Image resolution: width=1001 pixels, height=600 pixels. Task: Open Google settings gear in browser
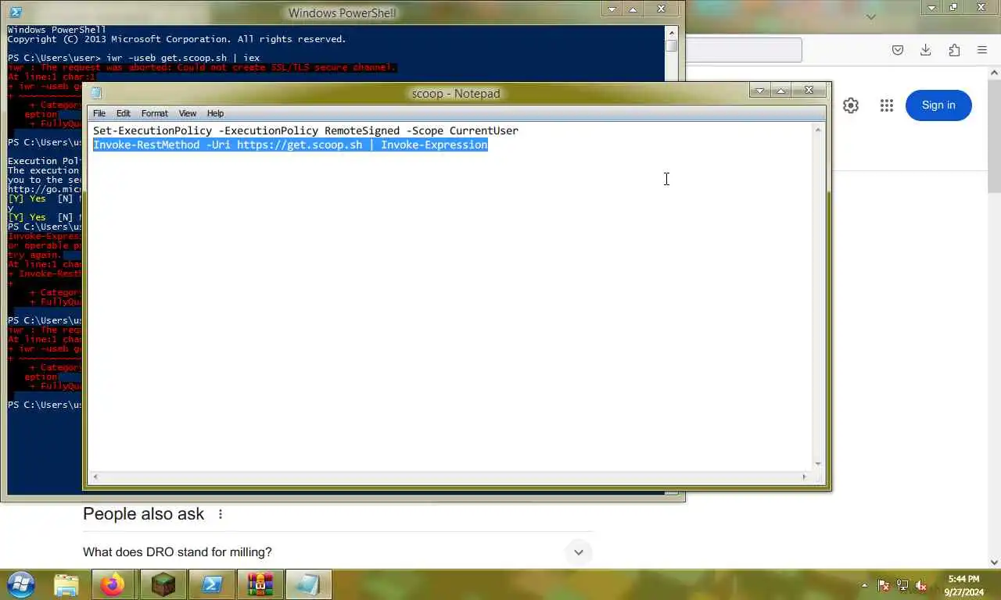pyautogui.click(x=851, y=105)
